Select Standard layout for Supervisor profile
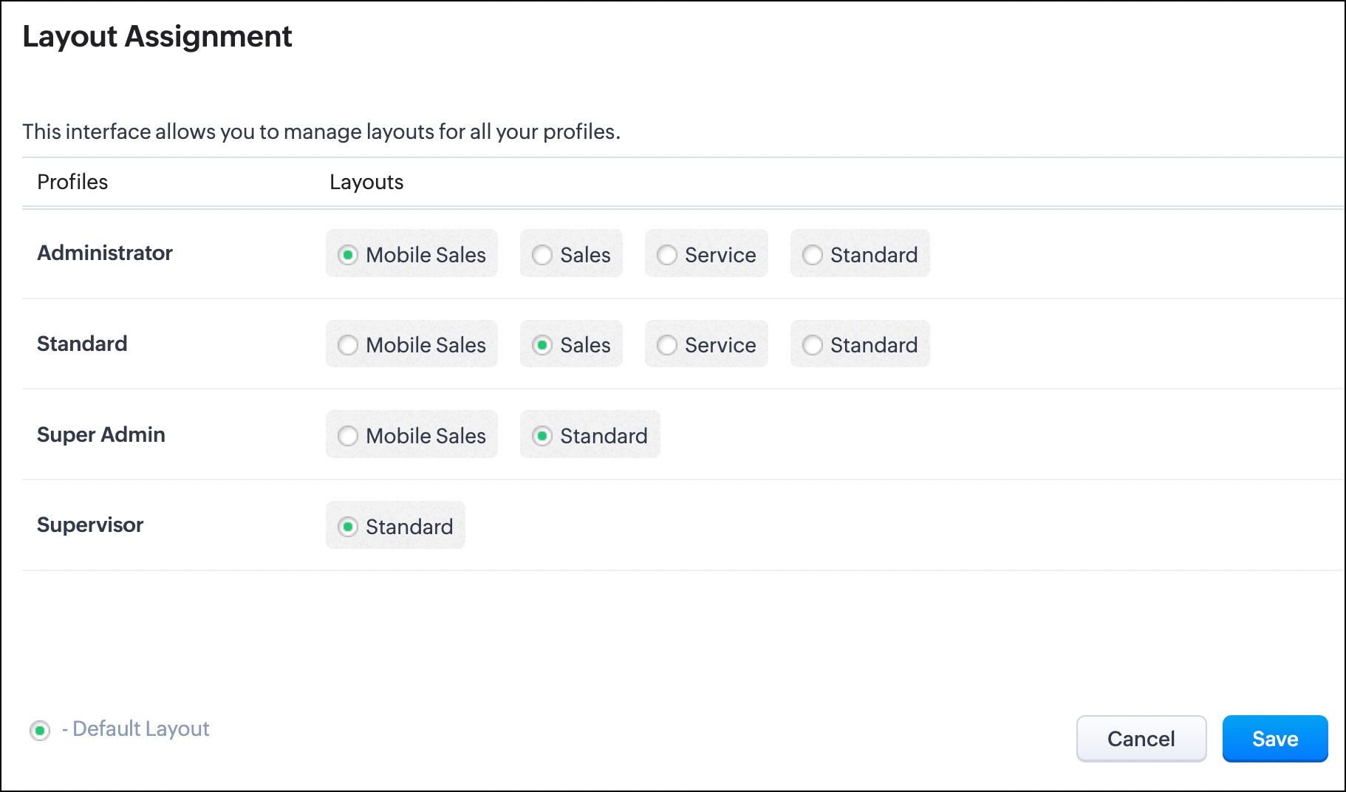This screenshot has width=1346, height=792. click(x=348, y=527)
